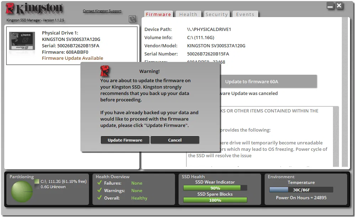Click the partitioning pie chart
The height and width of the screenshot is (217, 355).
(22, 192)
